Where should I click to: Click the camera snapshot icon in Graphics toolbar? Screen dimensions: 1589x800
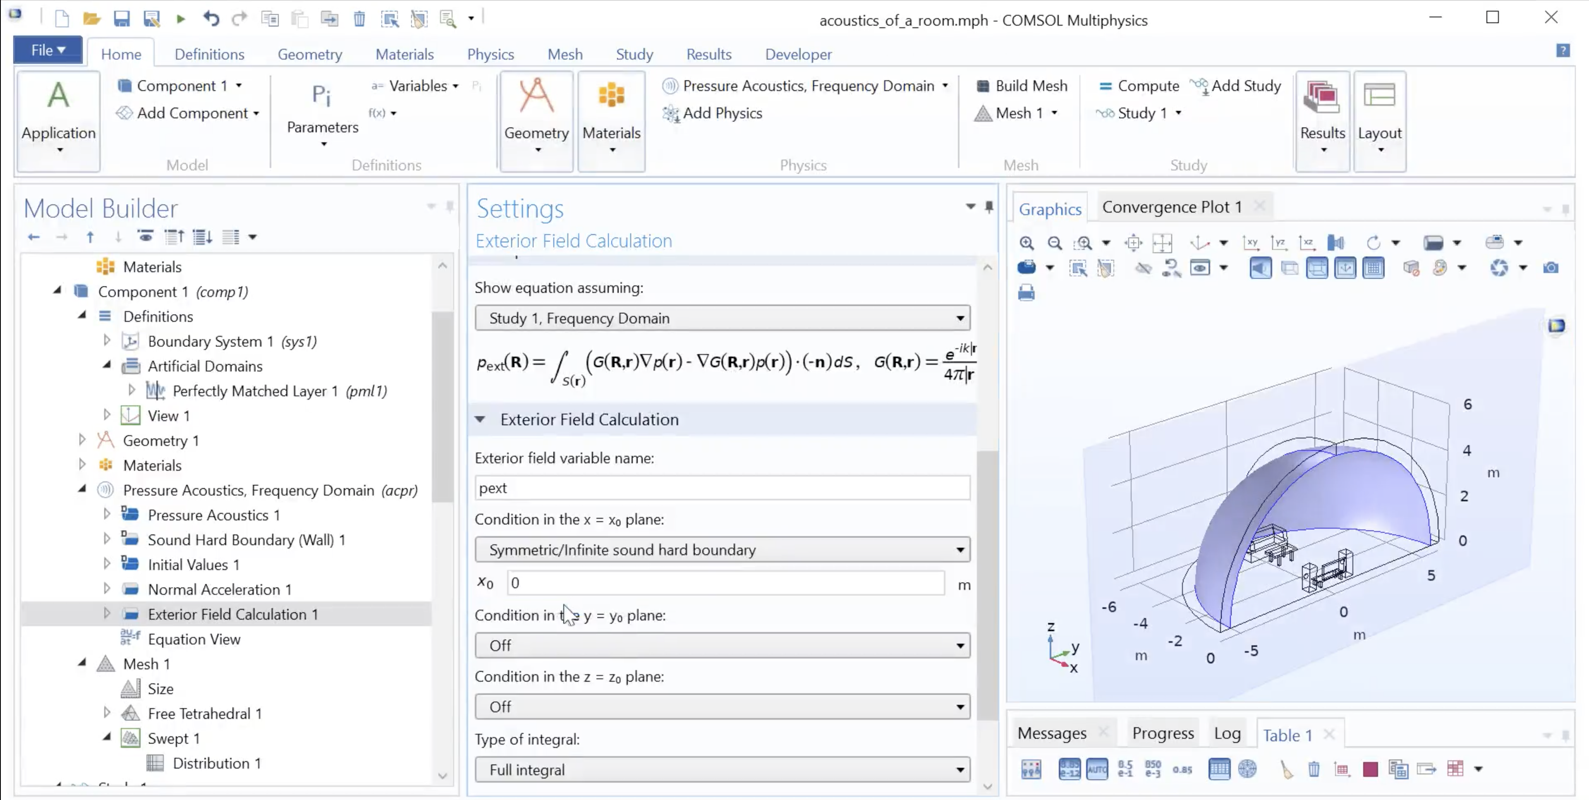pyautogui.click(x=1551, y=268)
